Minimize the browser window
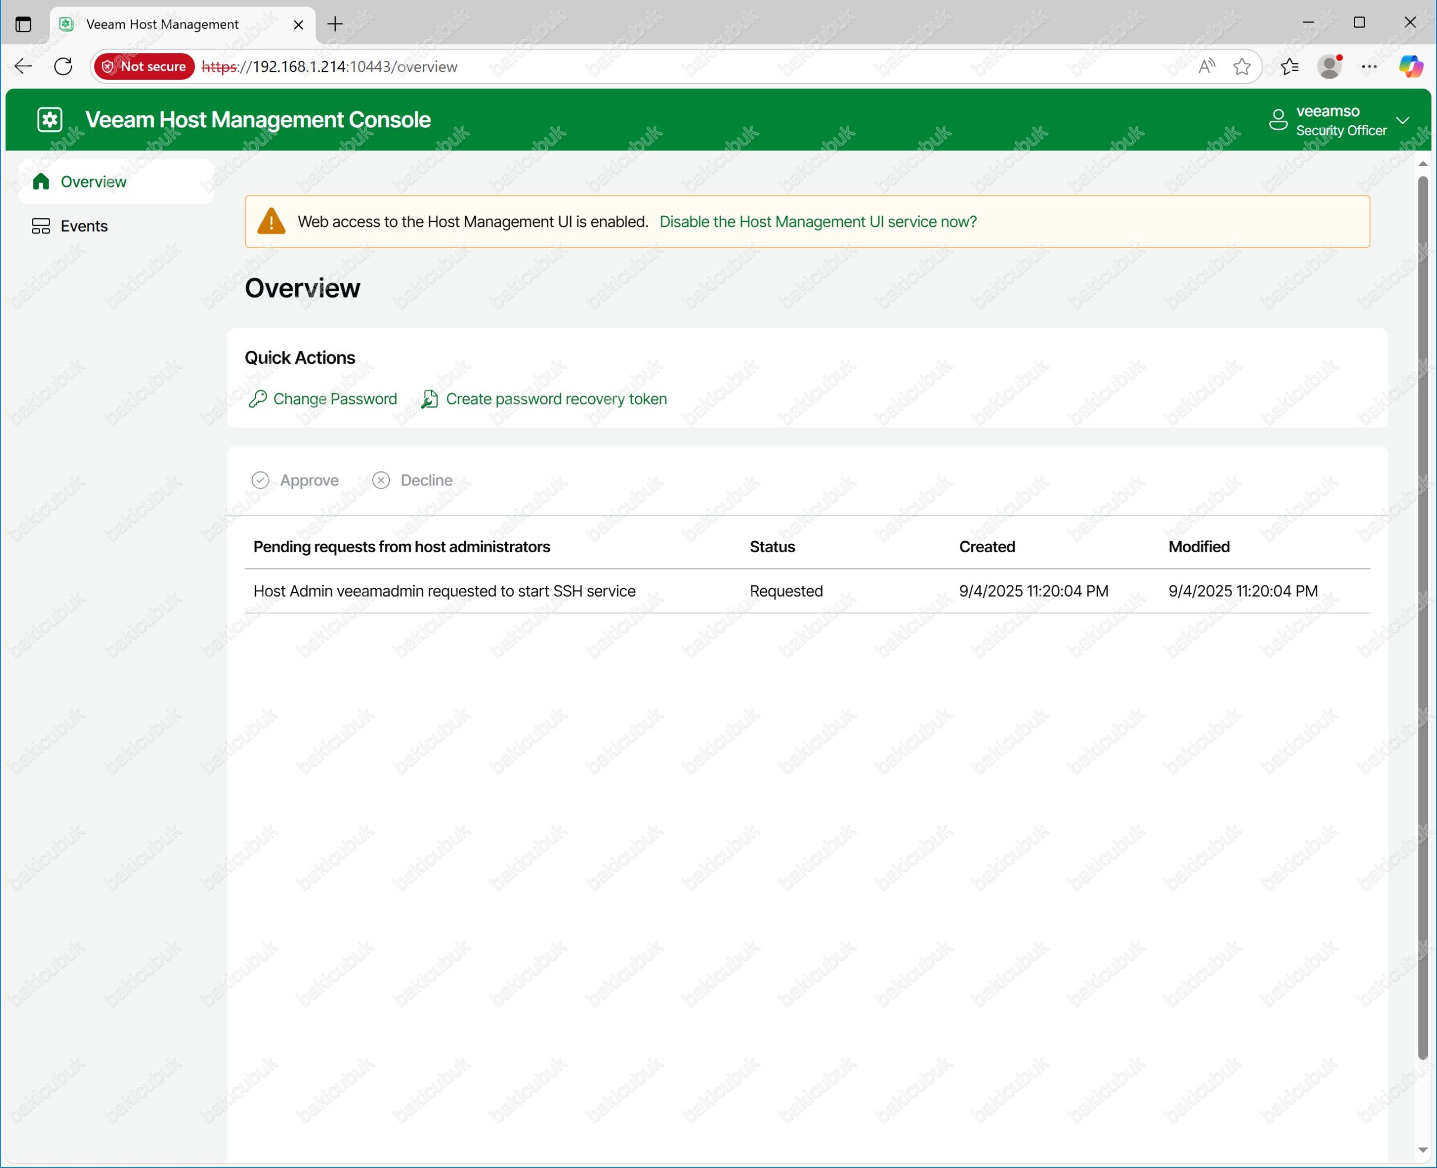 tap(1308, 22)
